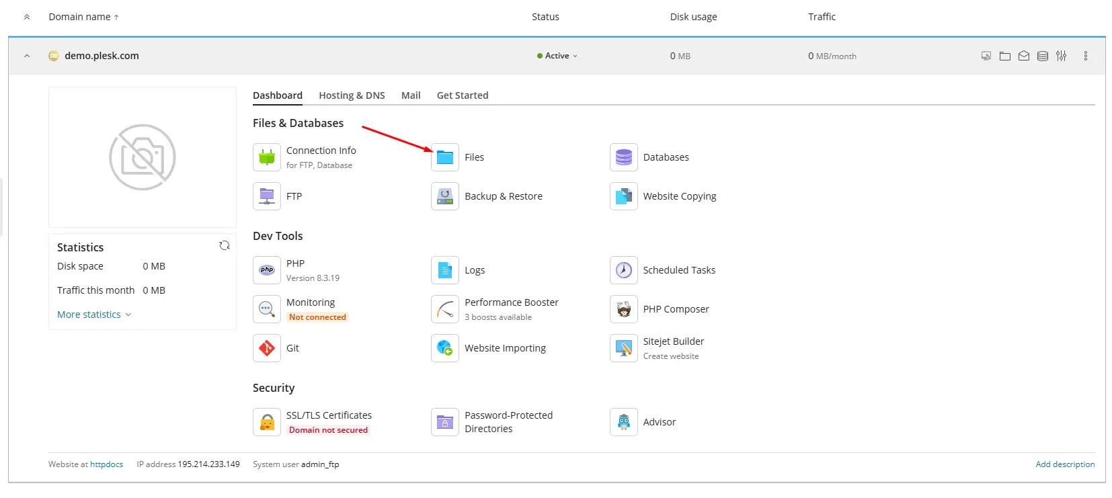Open PHP Composer
Screen dimensions: 1112x498
623,309
